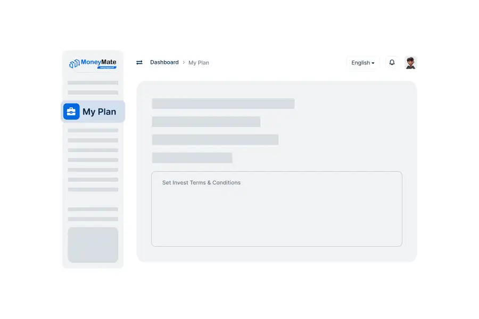Open the user profile avatar
Viewport: 479px width, 319px height.
[410, 63]
